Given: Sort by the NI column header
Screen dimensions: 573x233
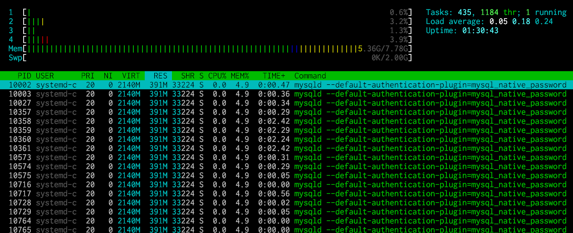Looking at the screenshot, I should [108, 76].
